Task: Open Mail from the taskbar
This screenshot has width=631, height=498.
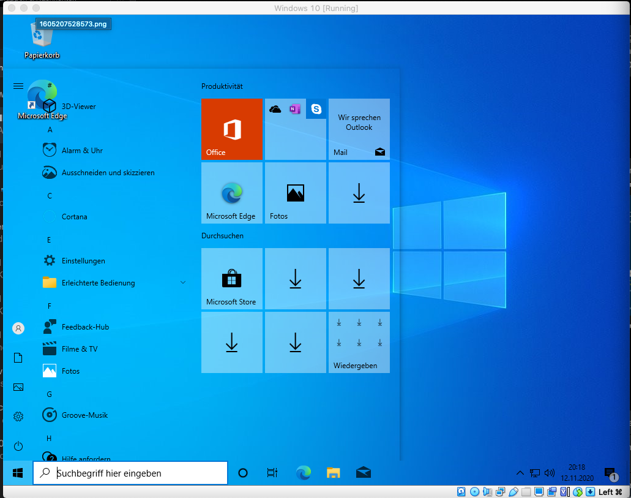Action: (364, 473)
